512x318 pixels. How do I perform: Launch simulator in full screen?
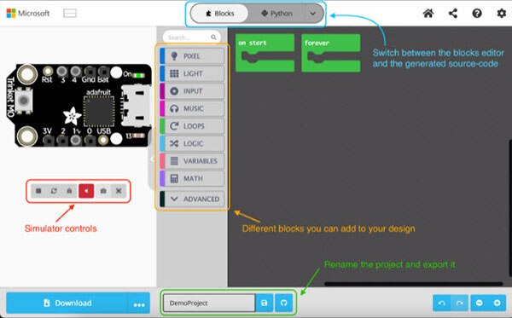[119, 191]
